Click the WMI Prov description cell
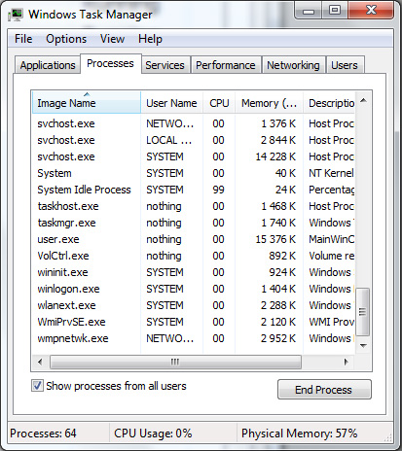402x451 pixels. (331, 322)
